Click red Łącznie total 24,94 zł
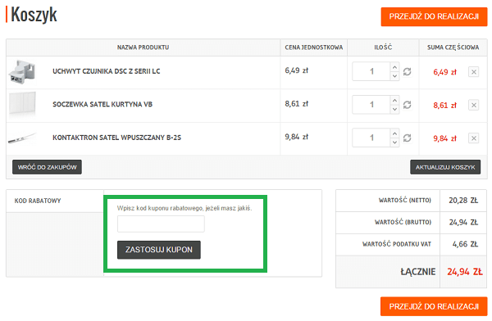Viewport: 492px width, 321px height. (465, 272)
